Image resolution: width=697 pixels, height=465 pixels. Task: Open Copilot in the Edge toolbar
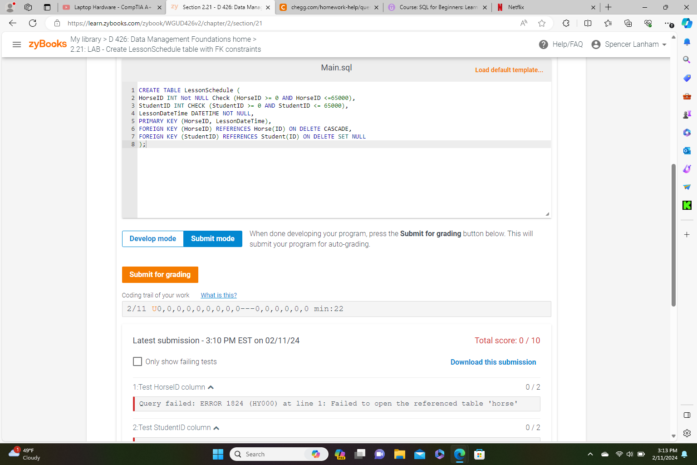[x=687, y=23]
